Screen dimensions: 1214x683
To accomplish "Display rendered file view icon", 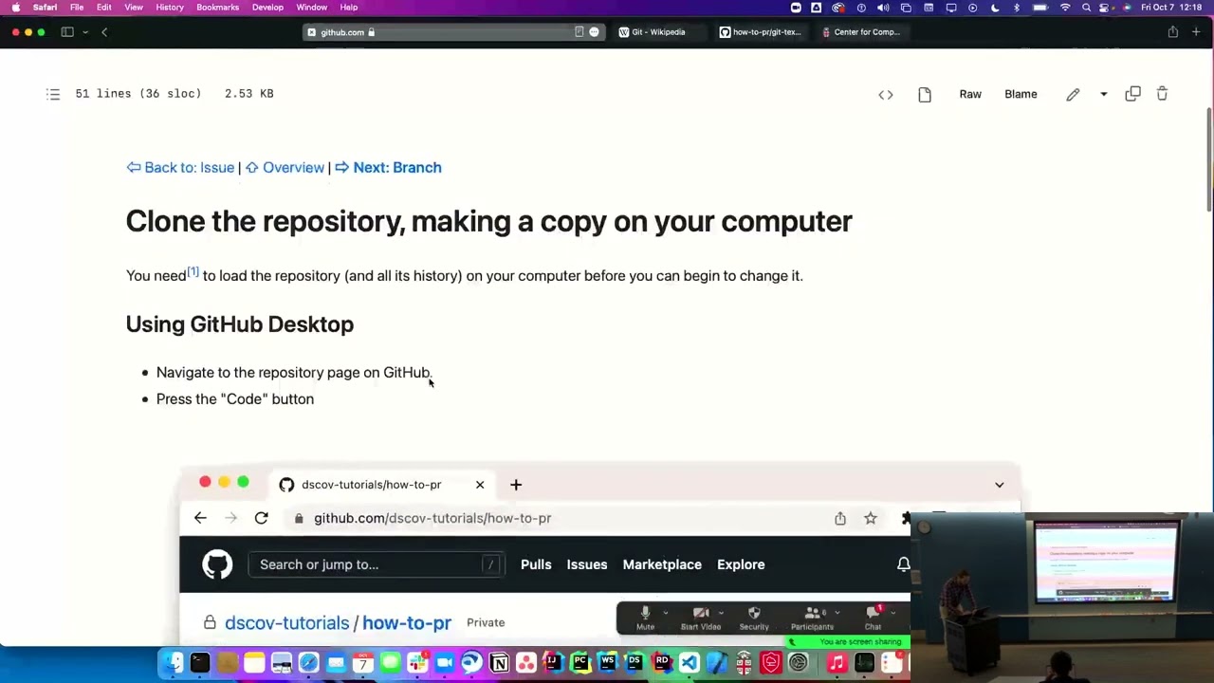I will (x=925, y=94).
